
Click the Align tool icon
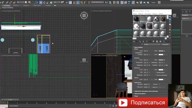(x=110, y=2)
